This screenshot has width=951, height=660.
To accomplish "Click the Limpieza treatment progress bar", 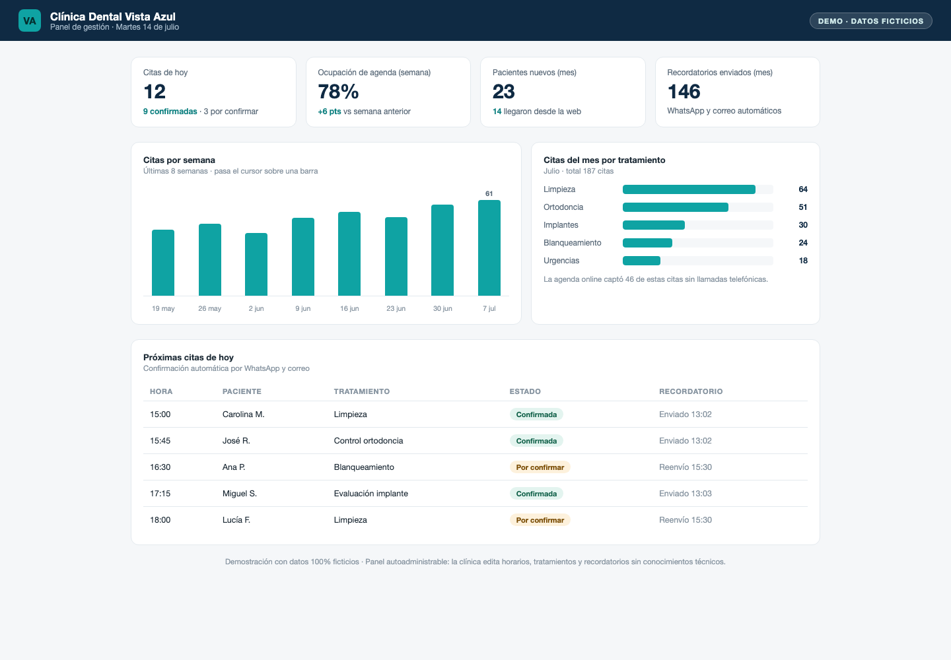I will [x=698, y=189].
